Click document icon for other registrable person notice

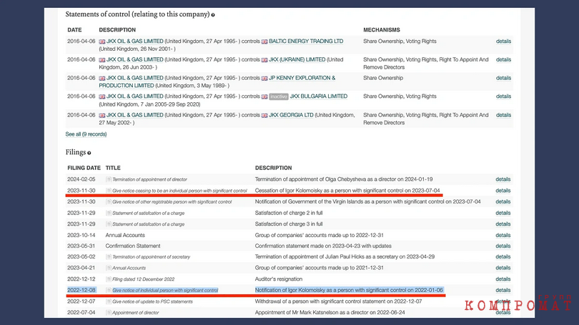109,202
